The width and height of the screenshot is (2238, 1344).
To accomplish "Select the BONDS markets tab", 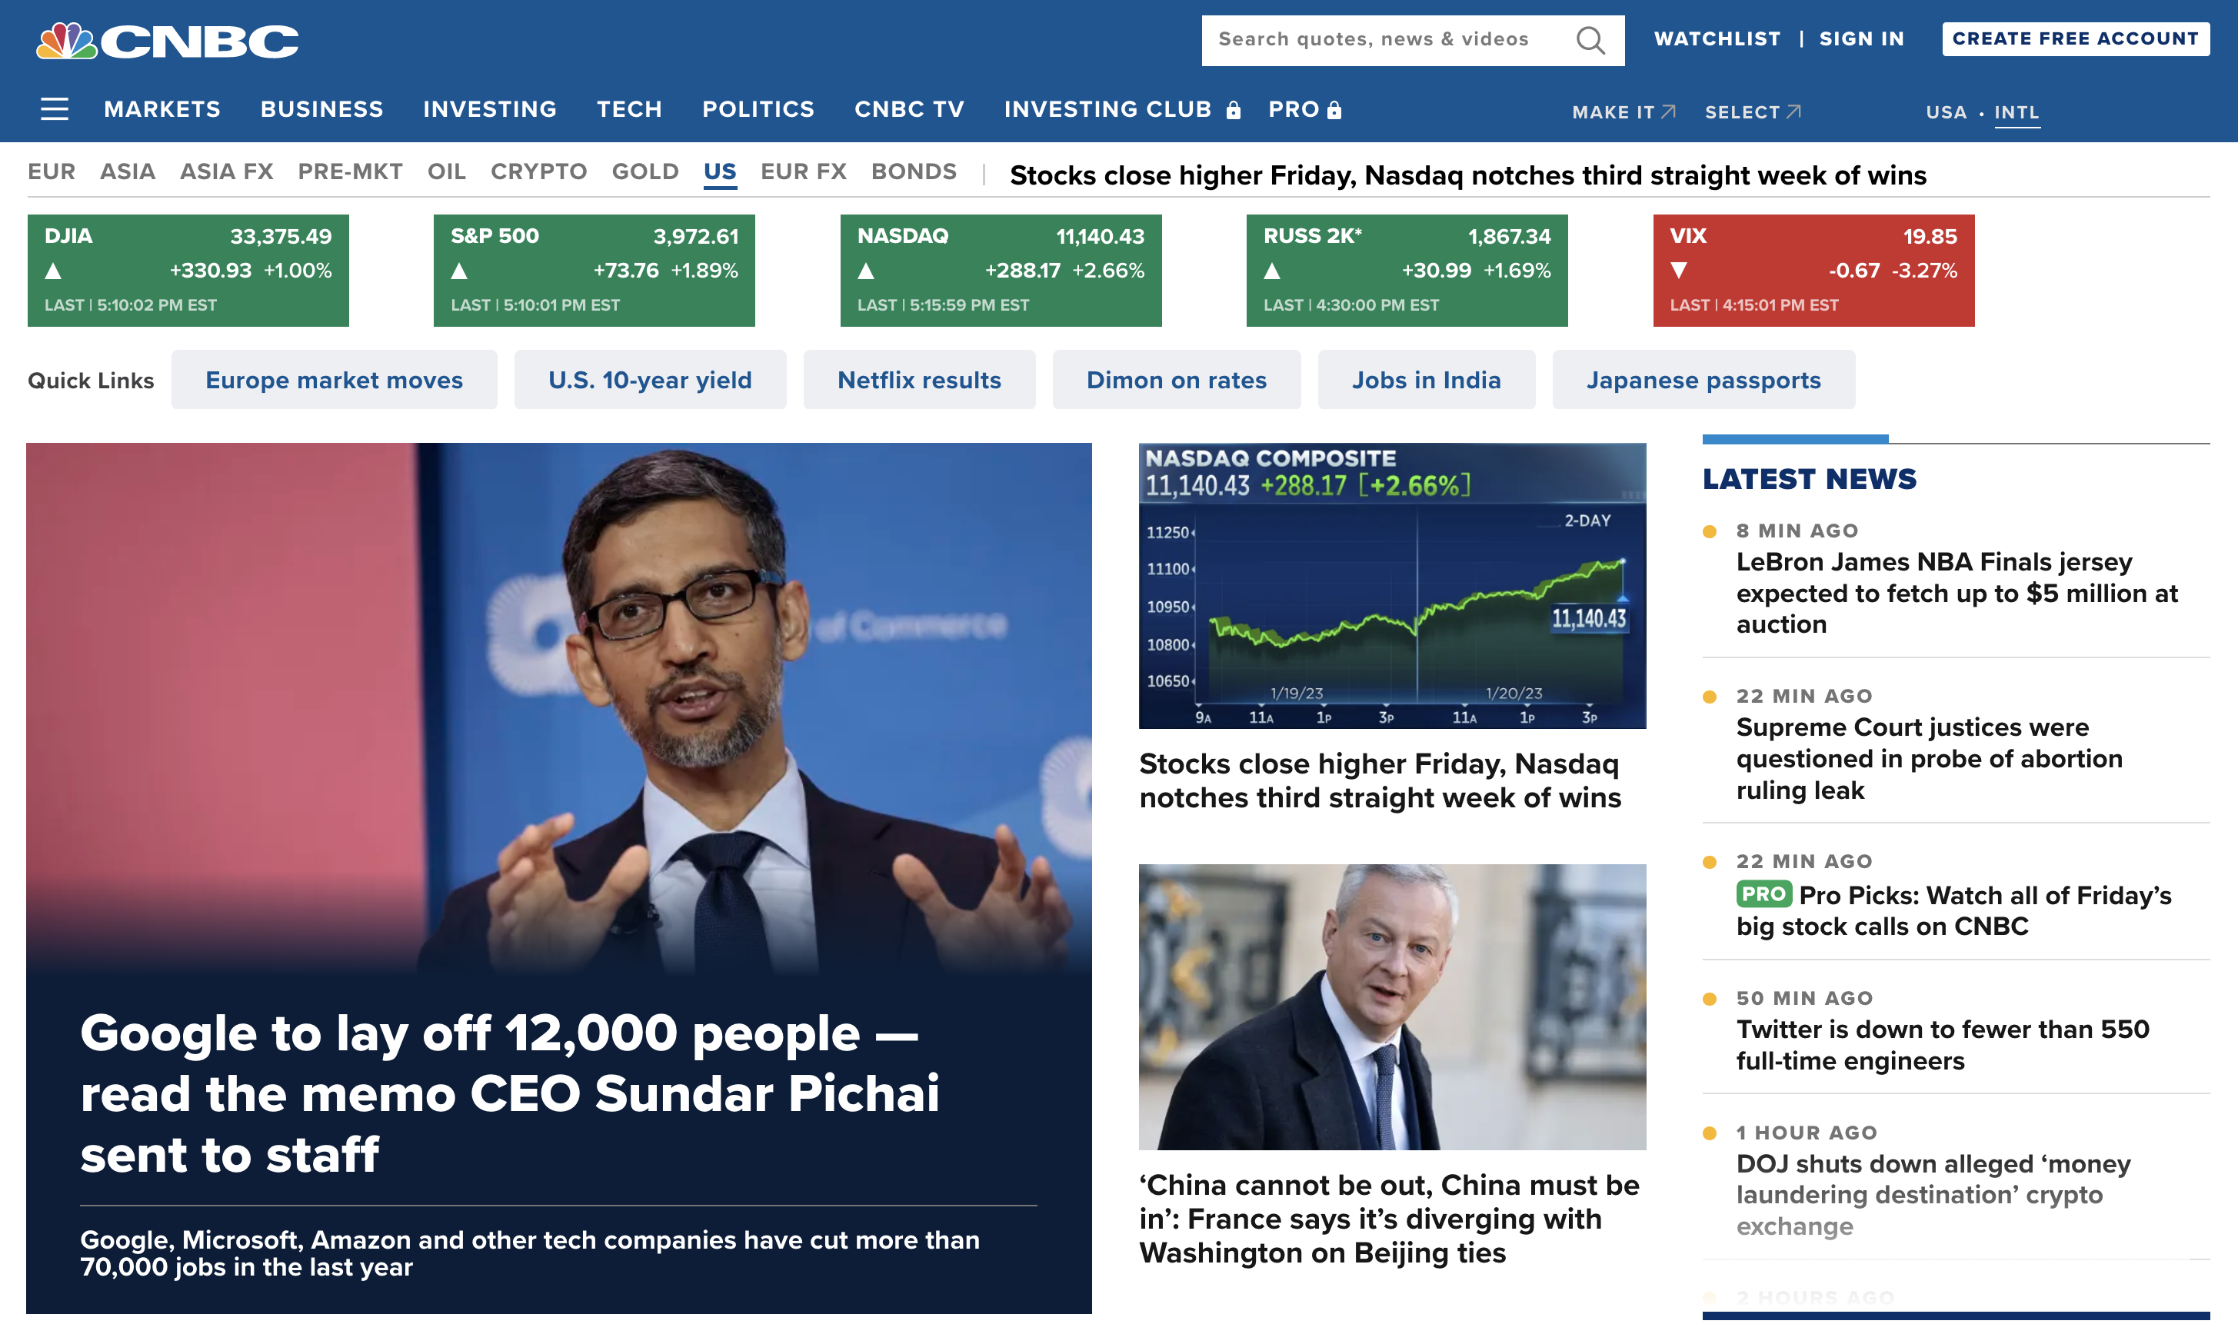I will [914, 171].
